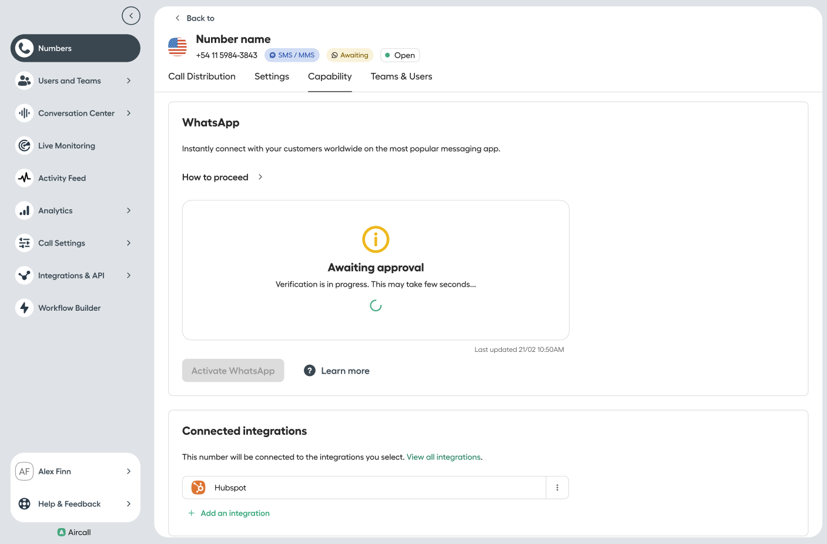The image size is (827, 544).
Task: Click the yellow info icon above Awaiting approval
Action: tap(376, 240)
